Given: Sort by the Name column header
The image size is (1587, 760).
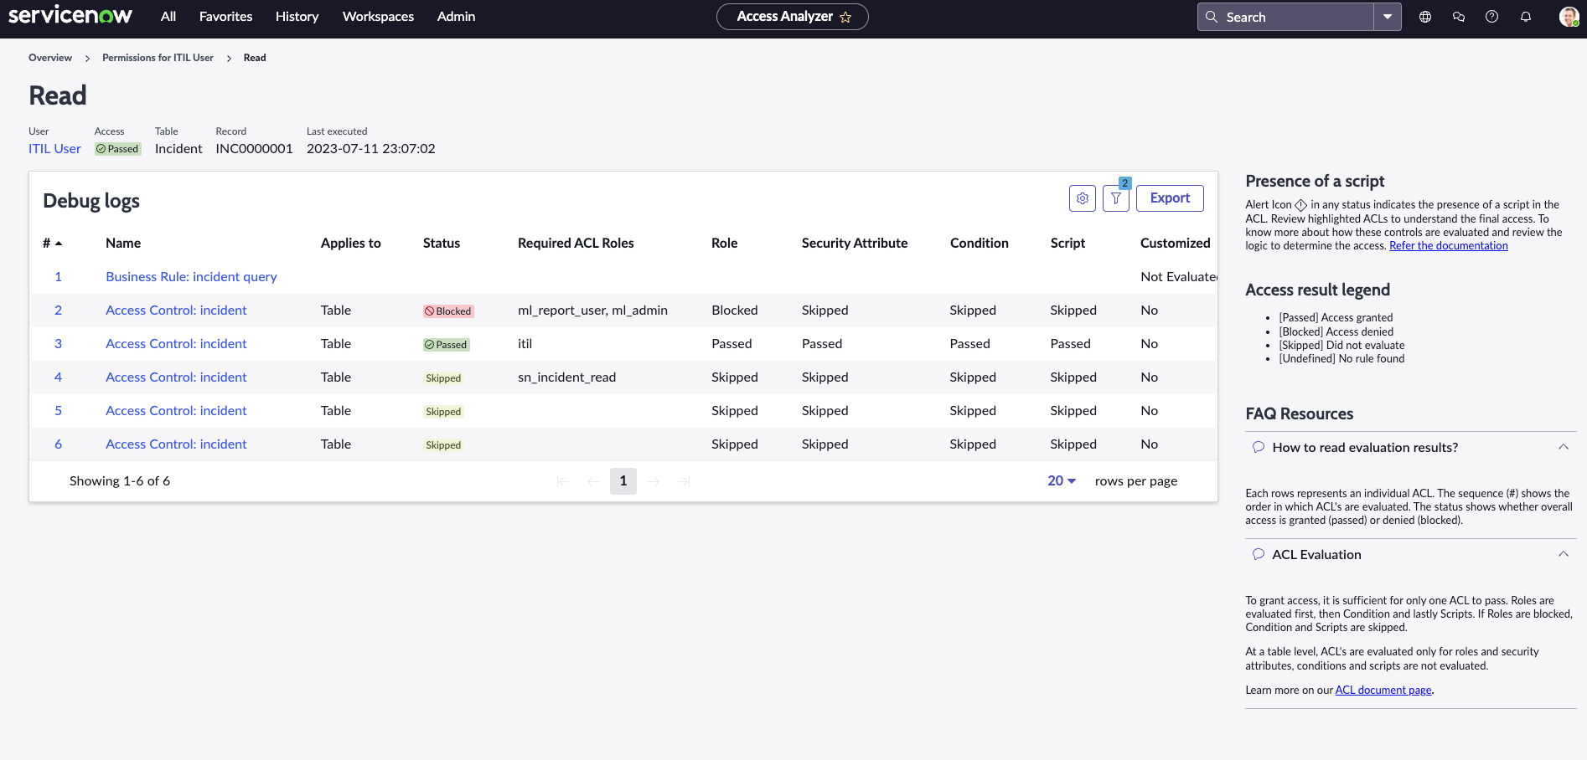Looking at the screenshot, I should (x=123, y=244).
